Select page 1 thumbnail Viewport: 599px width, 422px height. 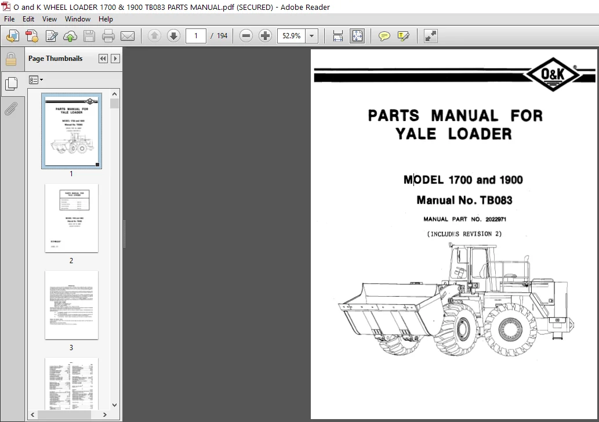tap(71, 131)
